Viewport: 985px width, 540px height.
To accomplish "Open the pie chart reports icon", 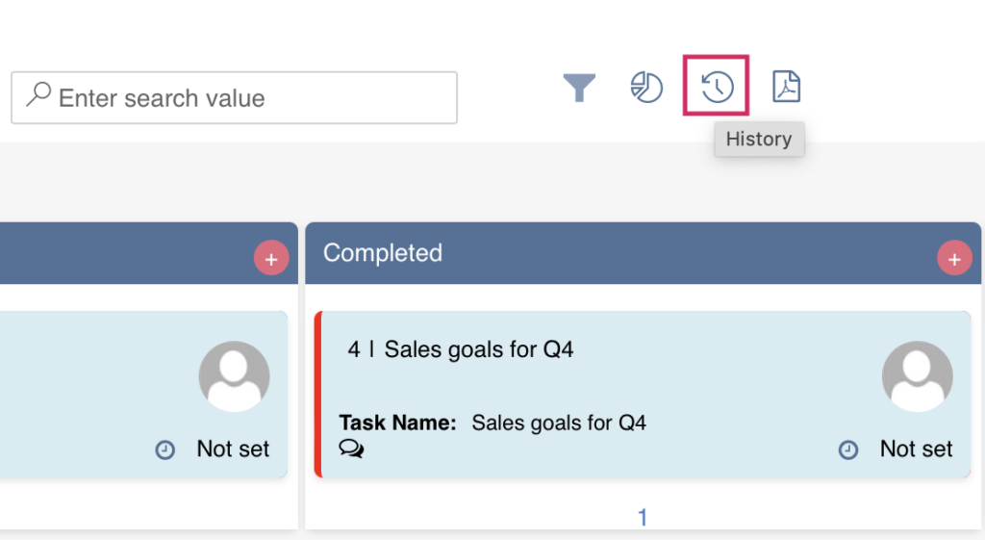I will click(x=646, y=87).
